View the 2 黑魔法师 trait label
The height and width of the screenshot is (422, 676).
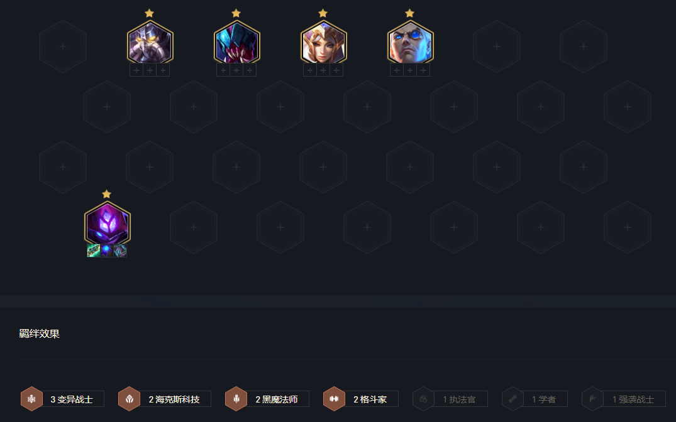277,399
